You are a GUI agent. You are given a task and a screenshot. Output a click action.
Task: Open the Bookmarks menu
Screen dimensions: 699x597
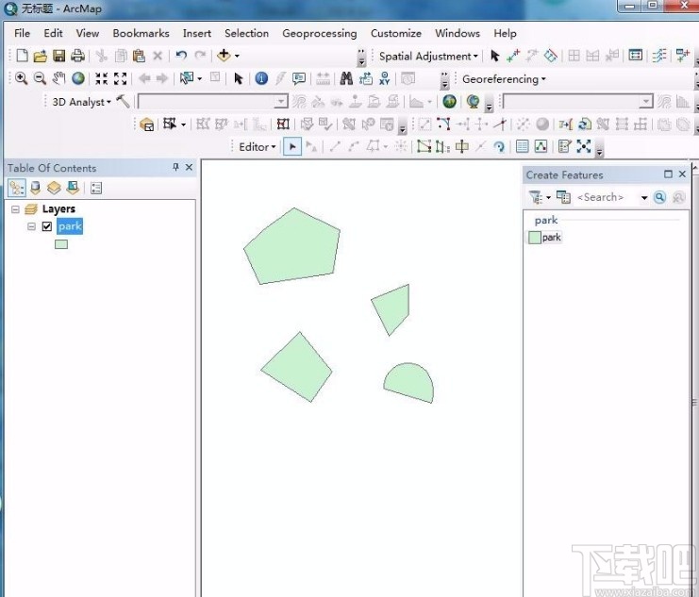[x=141, y=33]
